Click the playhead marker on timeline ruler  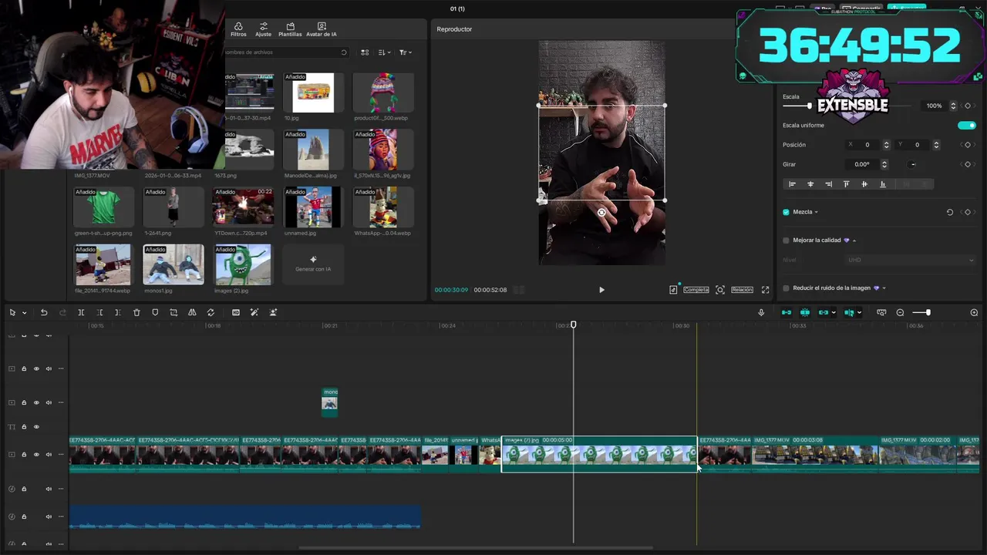[573, 325]
